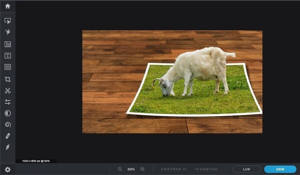Screen dimensions: 300x175
Task: Select the Arrange/Move tool icon
Action: 8,21
